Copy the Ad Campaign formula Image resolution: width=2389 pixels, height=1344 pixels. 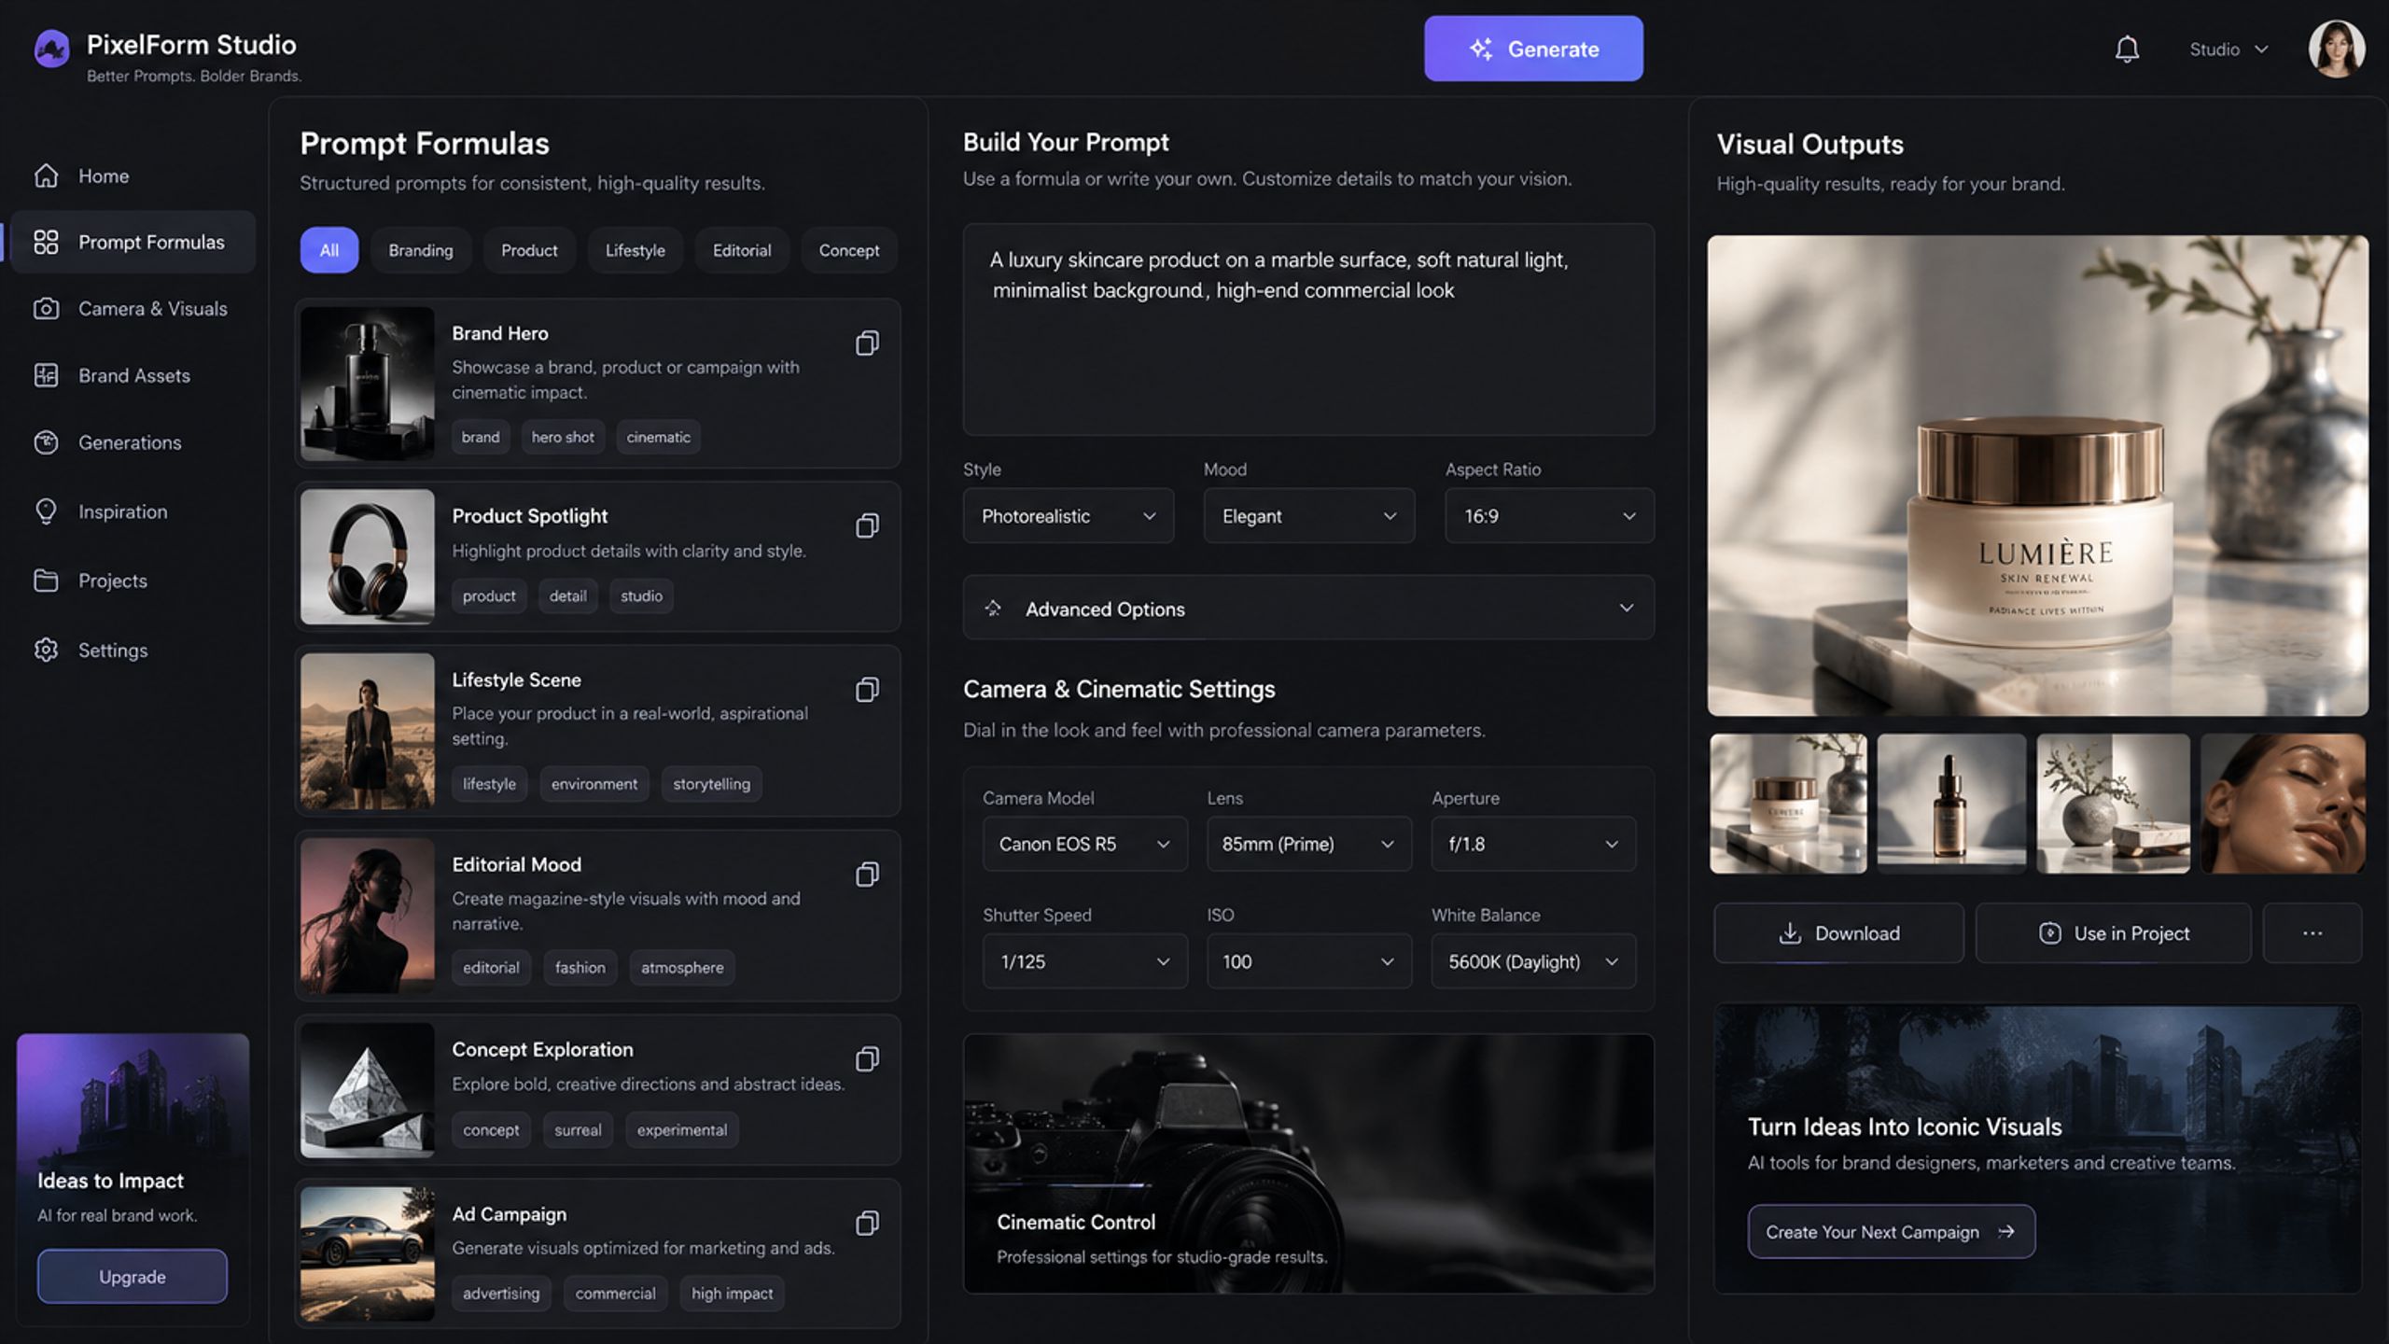click(867, 1223)
